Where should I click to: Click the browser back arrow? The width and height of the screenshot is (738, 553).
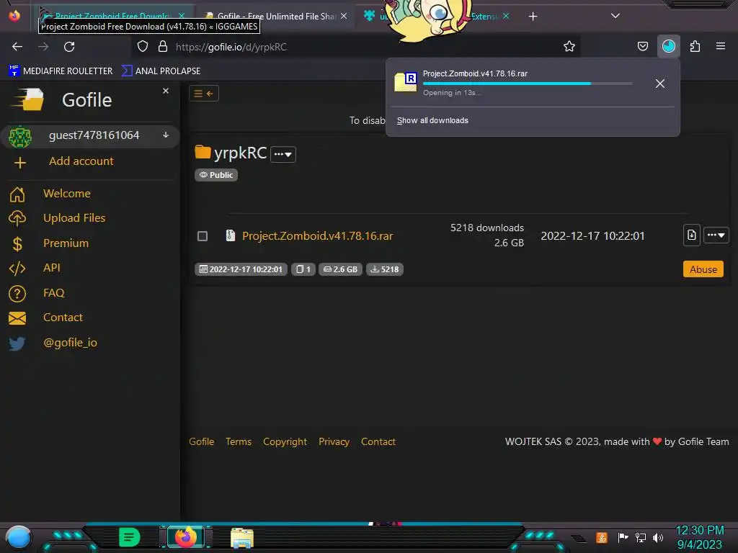click(x=17, y=47)
